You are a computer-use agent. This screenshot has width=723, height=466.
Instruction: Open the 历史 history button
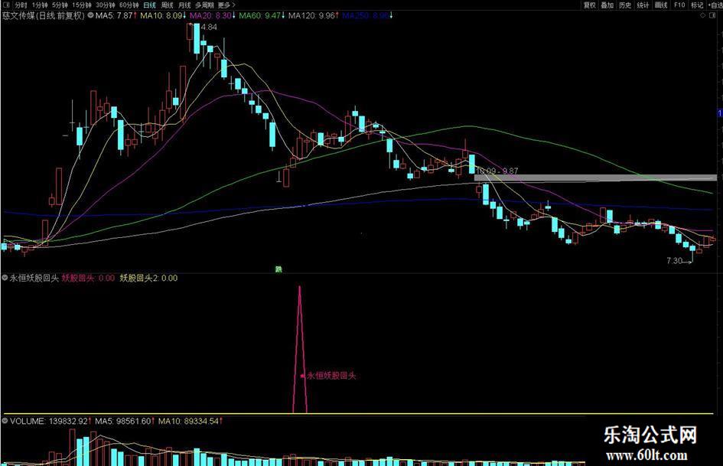pos(625,5)
